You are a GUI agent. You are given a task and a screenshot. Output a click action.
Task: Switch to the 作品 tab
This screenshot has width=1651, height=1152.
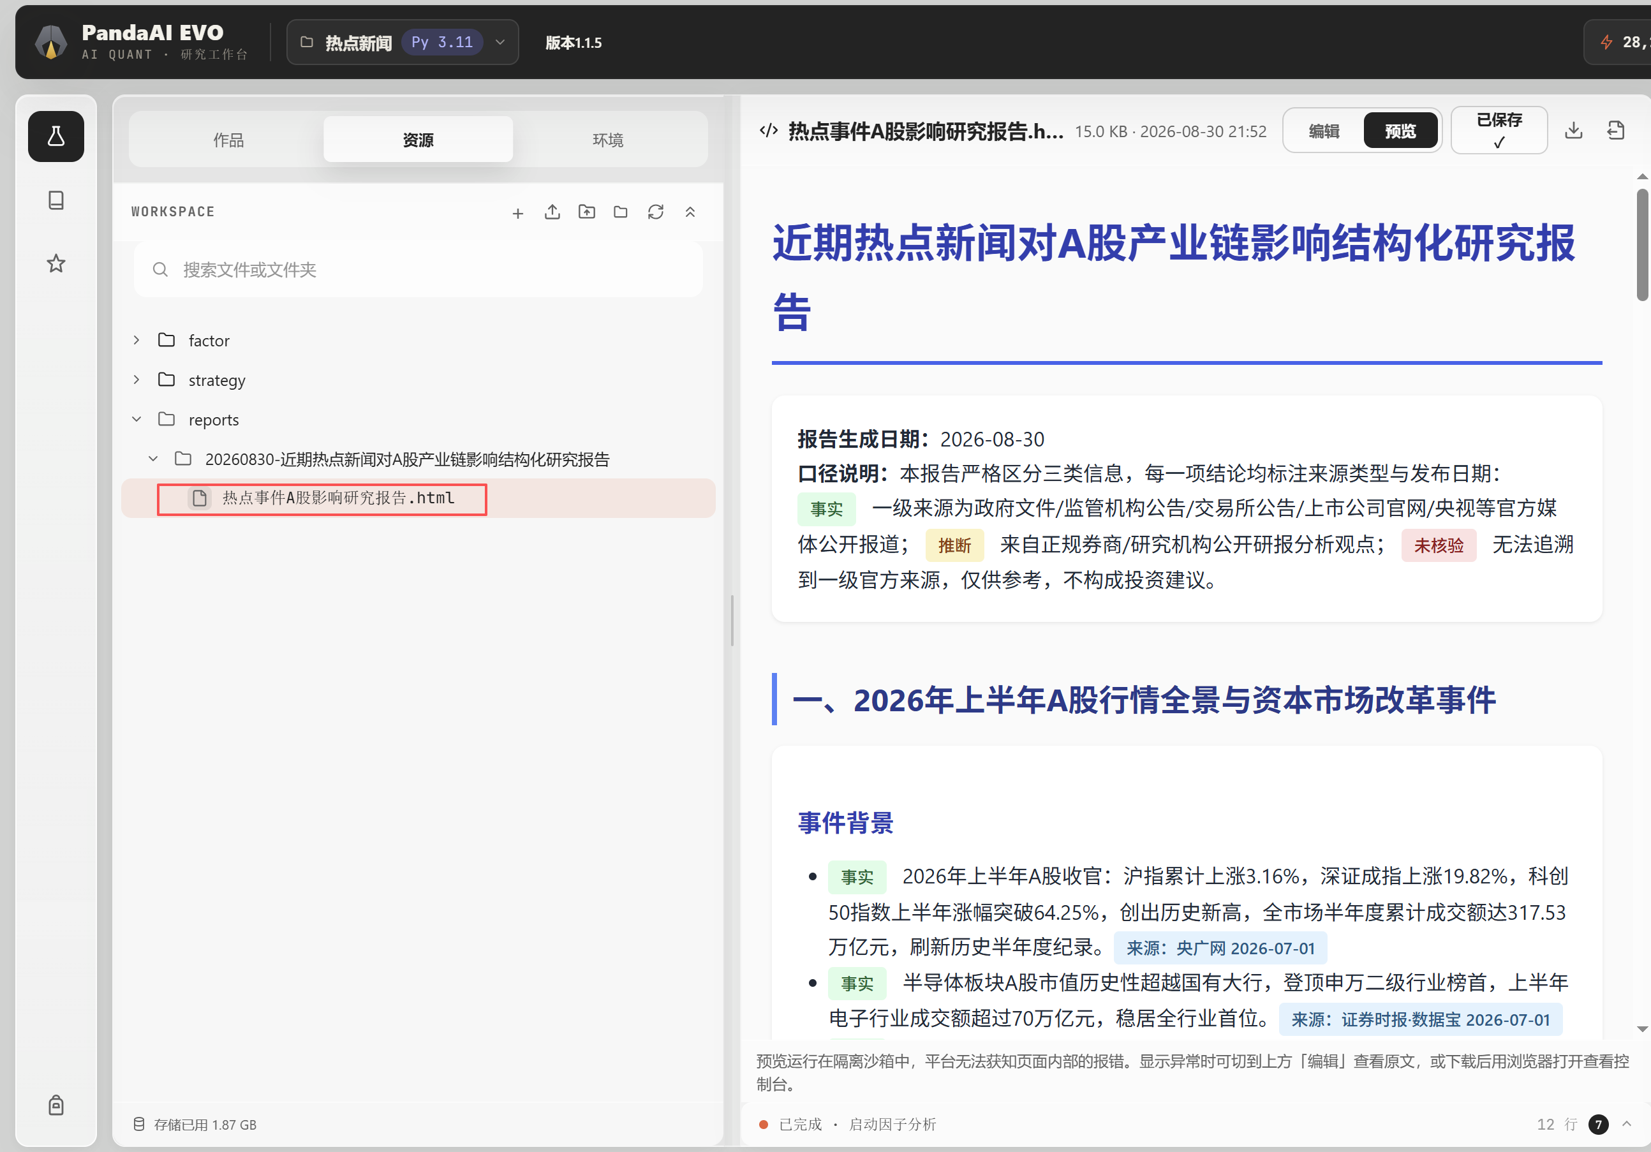tap(228, 140)
